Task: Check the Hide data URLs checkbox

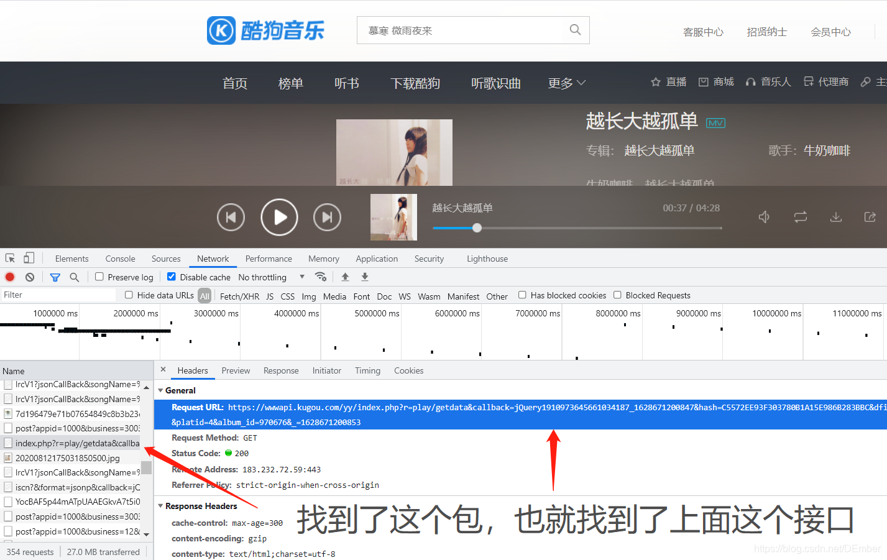Action: click(x=129, y=295)
